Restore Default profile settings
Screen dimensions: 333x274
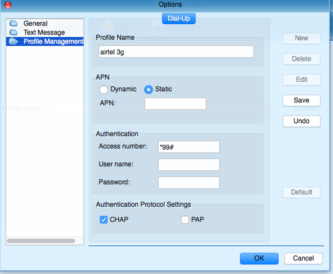tap(301, 192)
